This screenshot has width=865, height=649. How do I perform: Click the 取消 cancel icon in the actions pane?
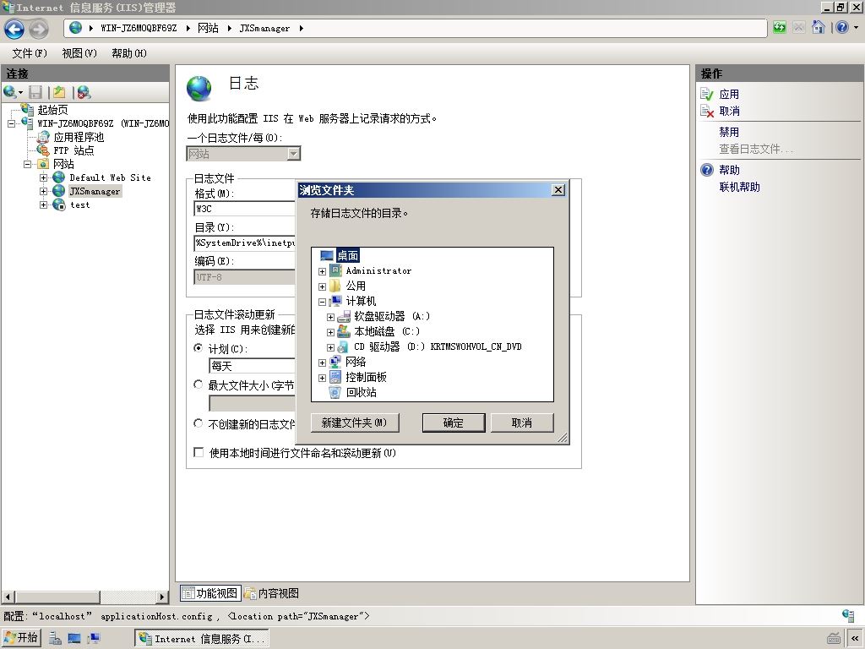(x=707, y=111)
